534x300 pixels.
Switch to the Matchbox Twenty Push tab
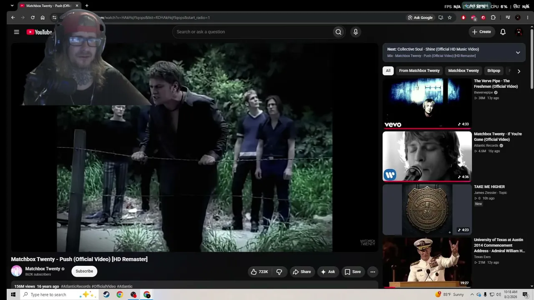click(49, 6)
